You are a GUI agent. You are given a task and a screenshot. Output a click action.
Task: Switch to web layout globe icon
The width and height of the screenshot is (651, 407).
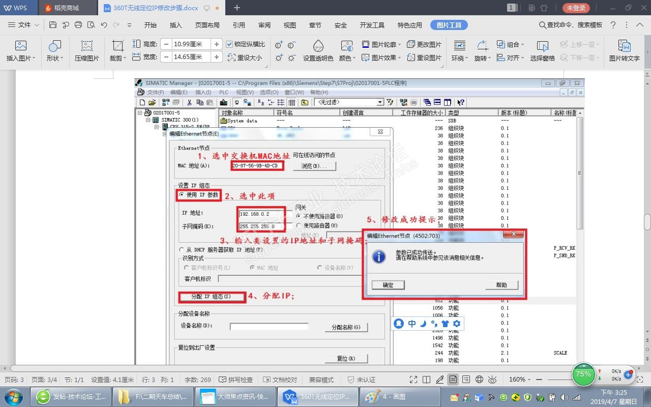coord(479,380)
